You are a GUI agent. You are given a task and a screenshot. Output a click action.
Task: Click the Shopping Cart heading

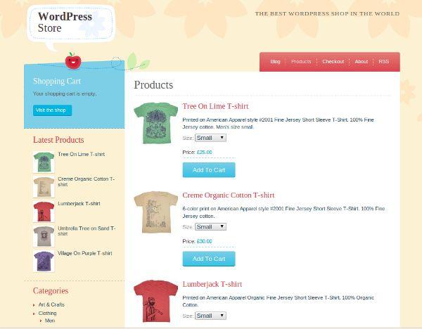pyautogui.click(x=57, y=82)
